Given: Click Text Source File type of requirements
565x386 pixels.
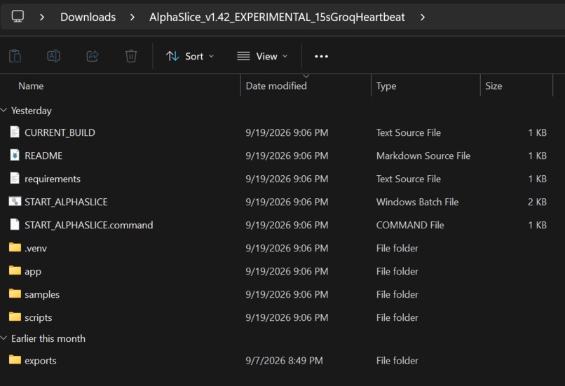Looking at the screenshot, I should point(408,179).
